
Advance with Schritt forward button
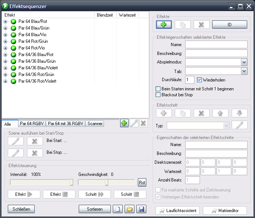click(95, 194)
